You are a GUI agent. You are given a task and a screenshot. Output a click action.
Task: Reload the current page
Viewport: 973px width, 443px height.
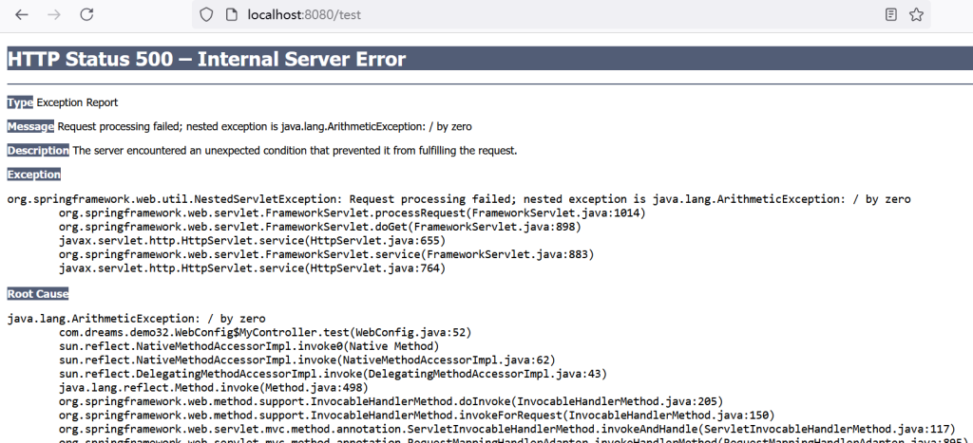point(86,14)
